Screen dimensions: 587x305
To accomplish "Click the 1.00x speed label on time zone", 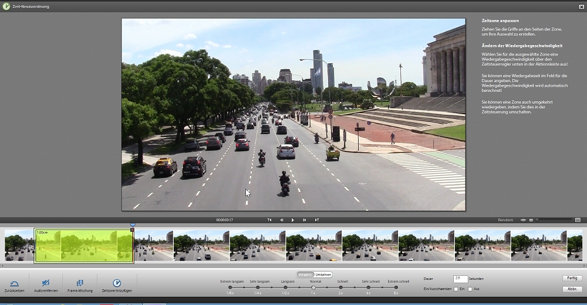I will click(42, 232).
